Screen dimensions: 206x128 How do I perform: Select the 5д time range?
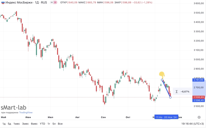10,124
